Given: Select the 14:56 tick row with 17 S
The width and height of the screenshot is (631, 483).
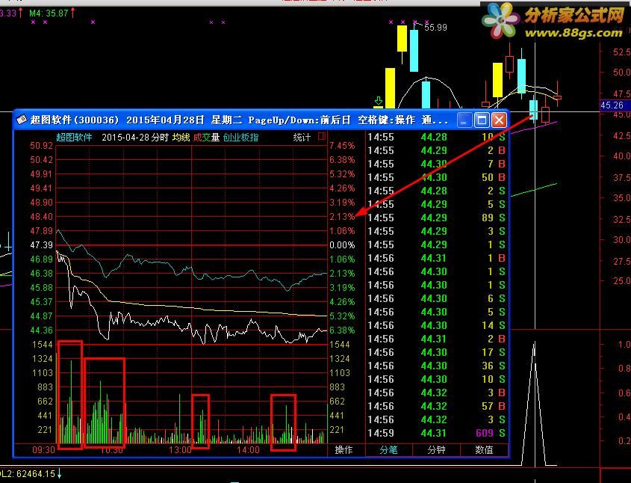Looking at the screenshot, I should pyautogui.click(x=437, y=352).
